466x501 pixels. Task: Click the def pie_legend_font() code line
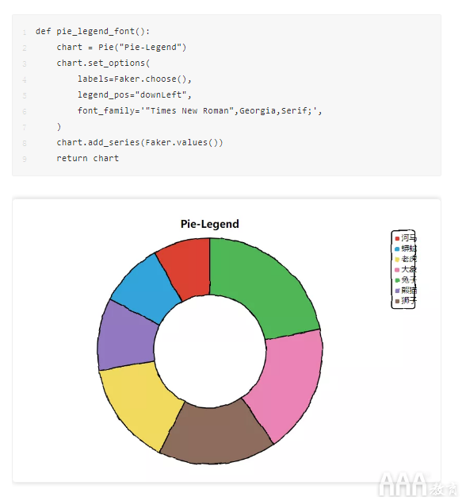click(x=93, y=31)
